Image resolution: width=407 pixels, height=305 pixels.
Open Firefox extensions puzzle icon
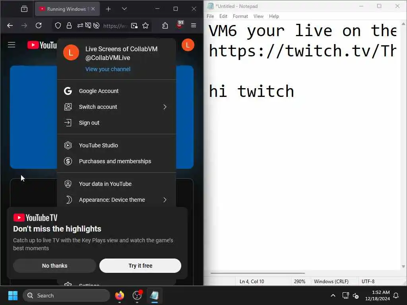[165, 26]
